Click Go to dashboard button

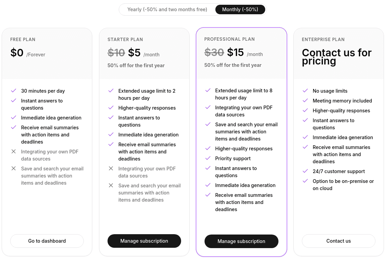[x=47, y=241]
